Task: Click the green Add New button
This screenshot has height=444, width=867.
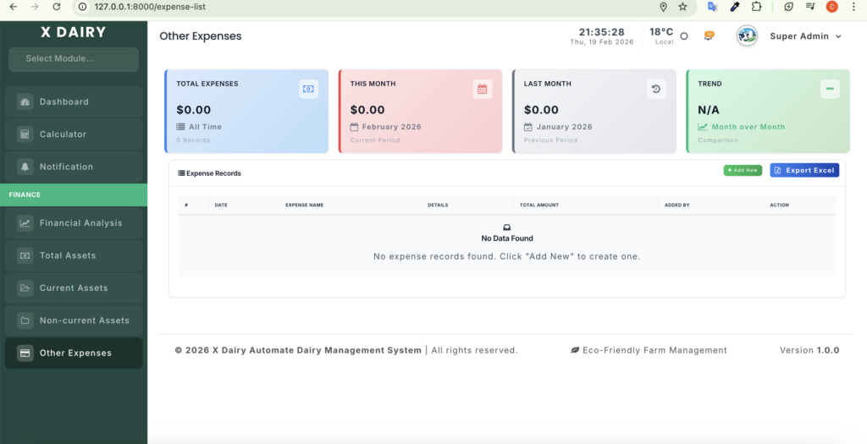Action: point(743,170)
